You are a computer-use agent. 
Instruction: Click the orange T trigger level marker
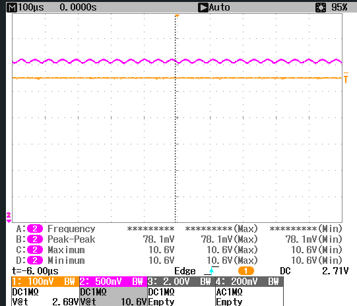346,78
